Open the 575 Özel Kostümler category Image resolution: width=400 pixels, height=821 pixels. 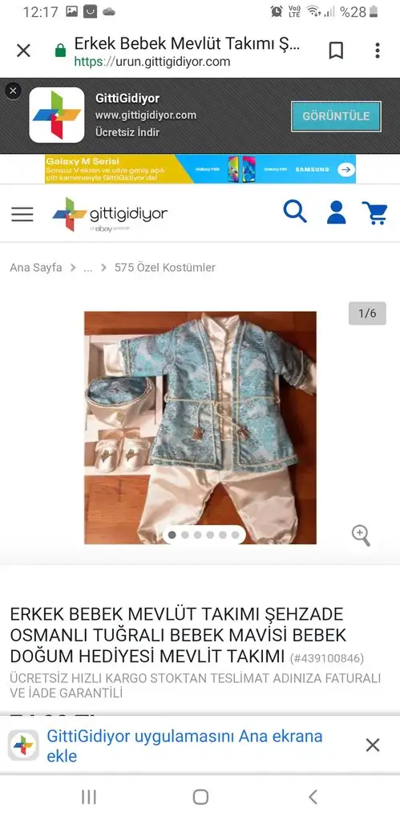click(165, 268)
